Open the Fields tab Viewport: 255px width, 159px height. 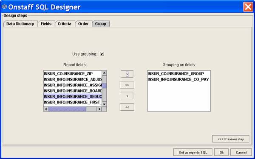pyautogui.click(x=46, y=24)
